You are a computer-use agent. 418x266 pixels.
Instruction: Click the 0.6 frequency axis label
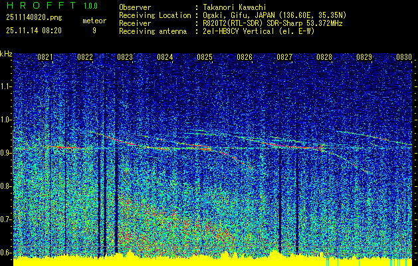pyautogui.click(x=6, y=253)
